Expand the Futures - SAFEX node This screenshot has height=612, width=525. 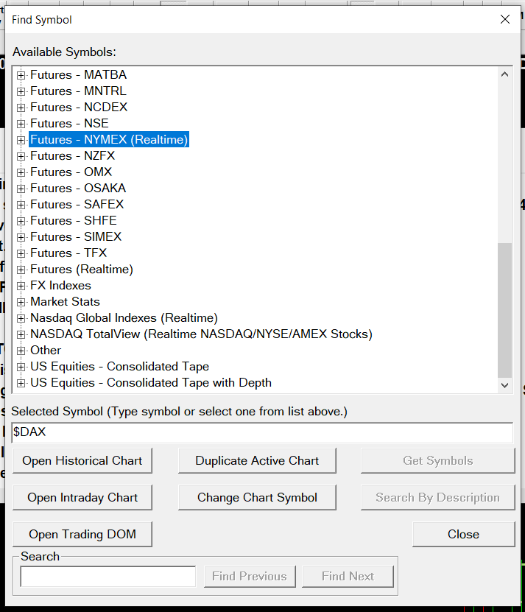click(x=21, y=205)
